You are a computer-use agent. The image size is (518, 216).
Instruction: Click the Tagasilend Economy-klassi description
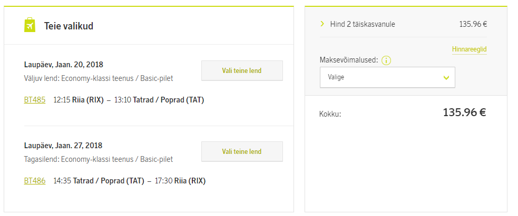tap(99, 160)
